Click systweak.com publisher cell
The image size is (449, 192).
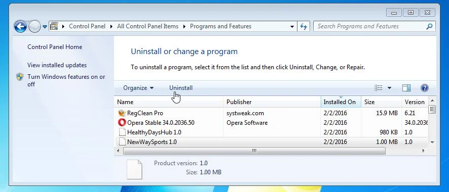(x=245, y=113)
